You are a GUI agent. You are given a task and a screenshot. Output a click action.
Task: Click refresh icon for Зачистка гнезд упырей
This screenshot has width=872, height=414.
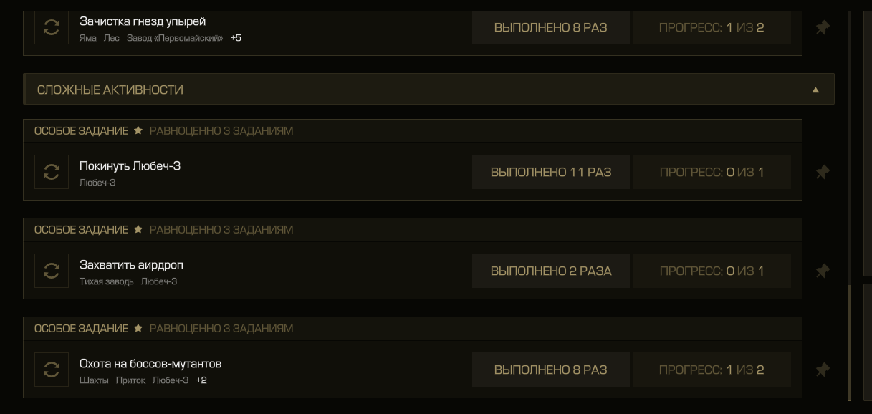coord(52,28)
